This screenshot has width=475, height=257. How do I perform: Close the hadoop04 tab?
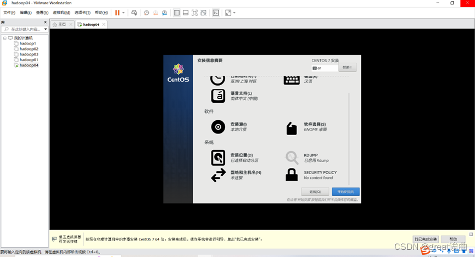(104, 25)
